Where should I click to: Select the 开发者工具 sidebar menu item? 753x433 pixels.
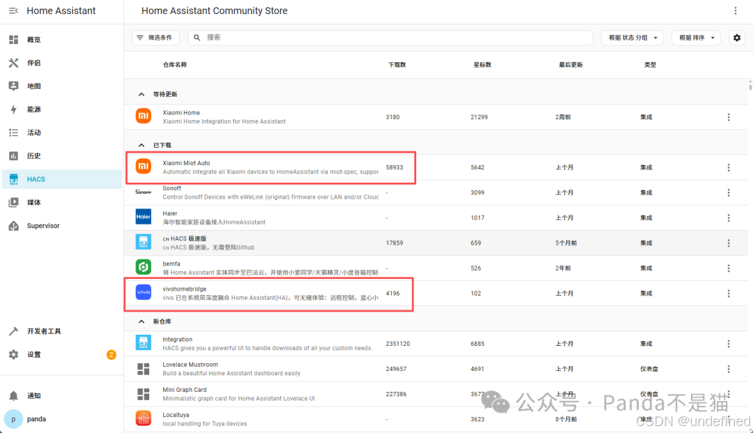coord(62,331)
